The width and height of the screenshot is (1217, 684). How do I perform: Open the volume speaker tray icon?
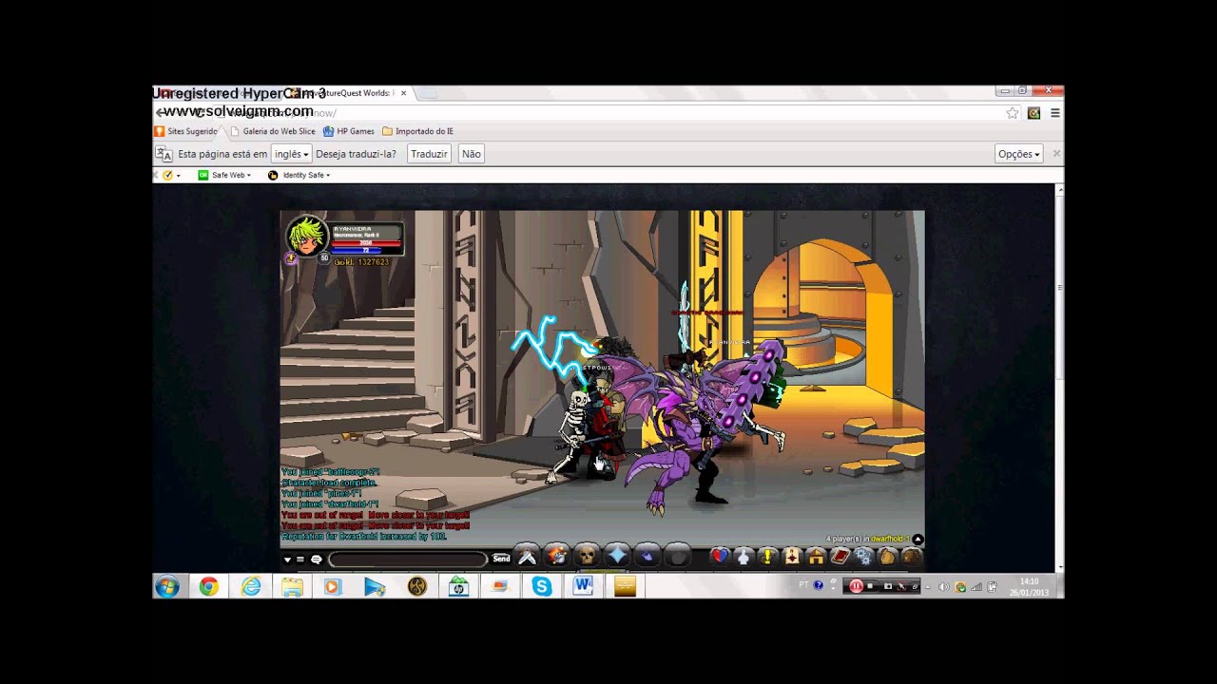point(944,587)
